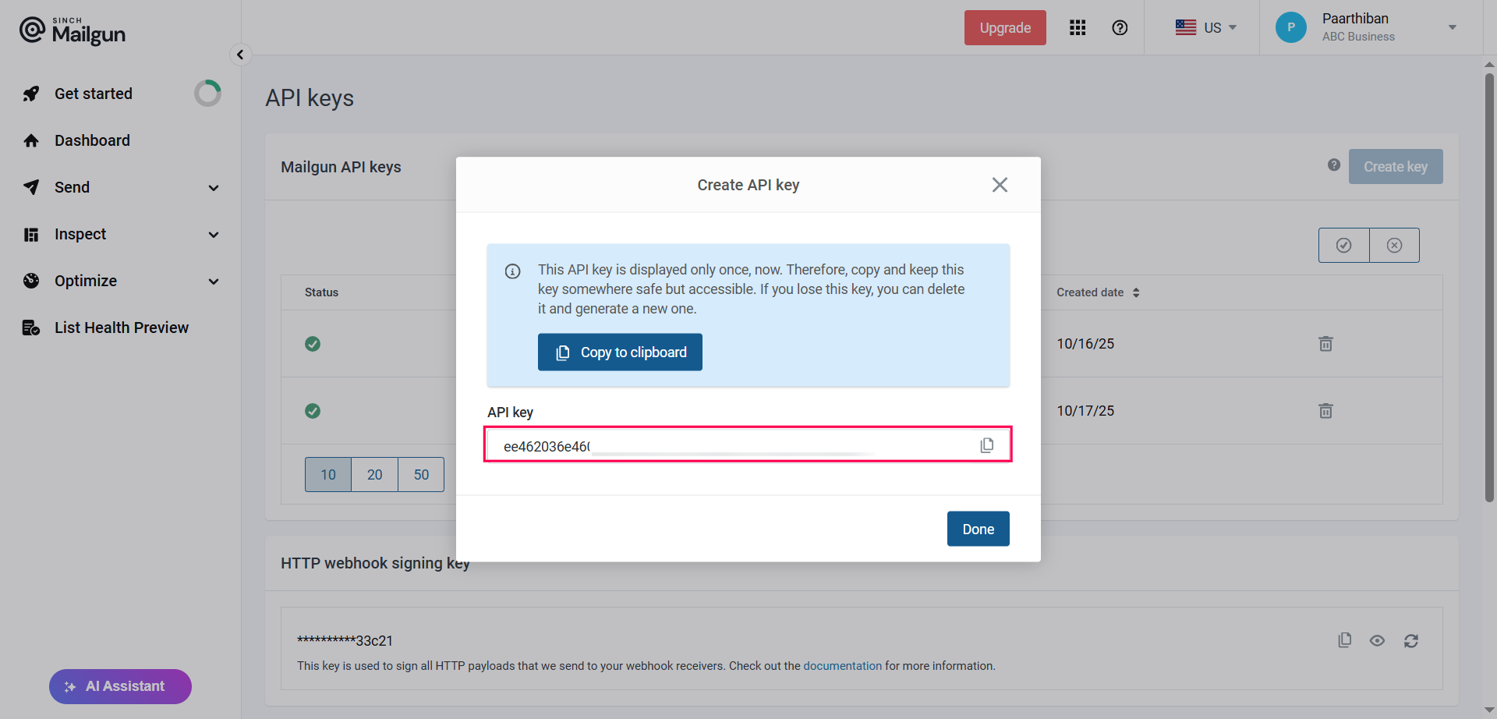Open the apps grid icon in top bar
Image resolution: width=1497 pixels, height=719 pixels.
1077,27
